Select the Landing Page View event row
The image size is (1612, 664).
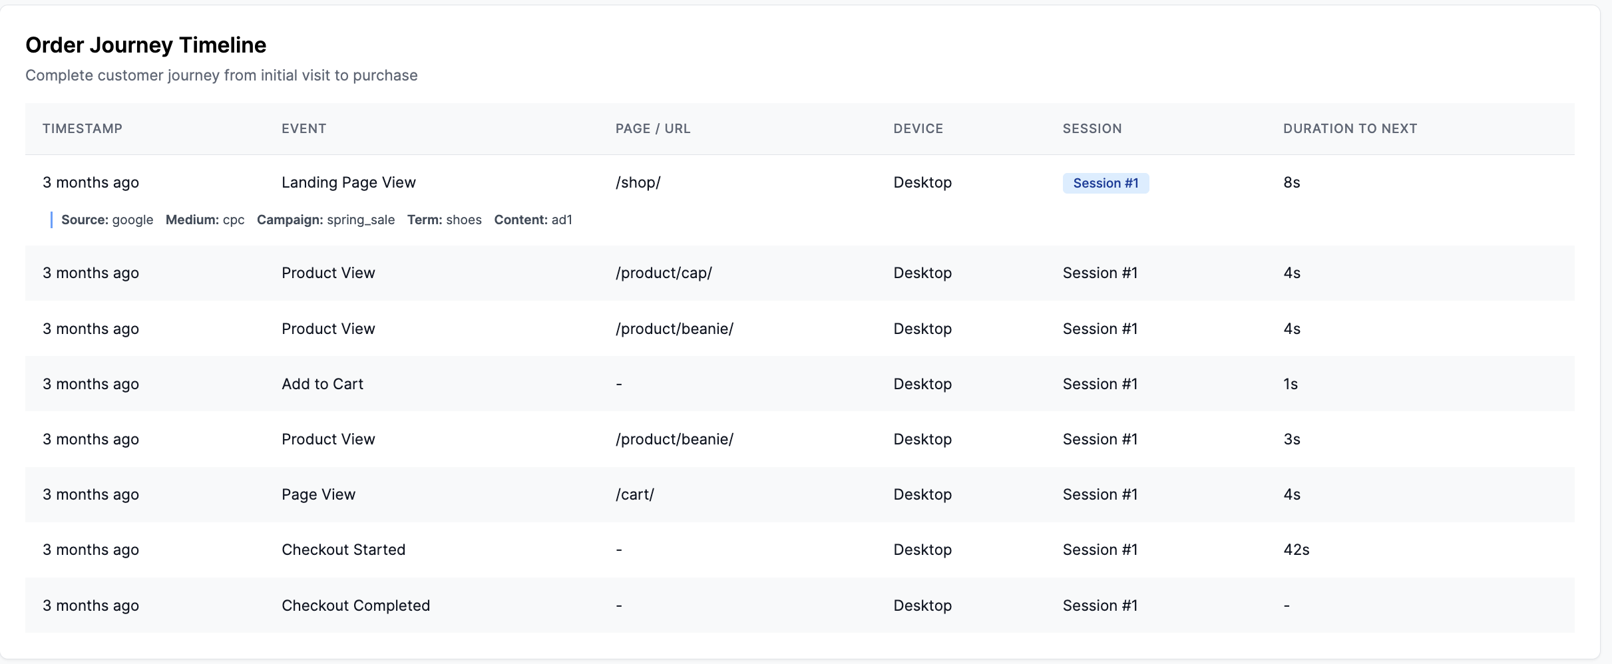[x=349, y=182]
